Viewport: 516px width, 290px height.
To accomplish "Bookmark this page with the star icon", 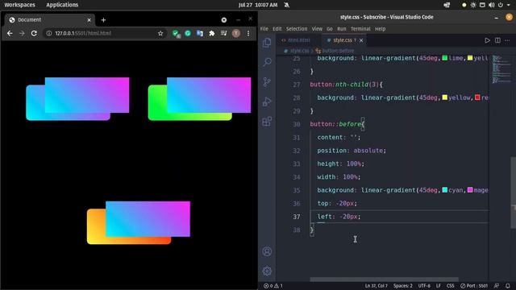I will (x=160, y=33).
